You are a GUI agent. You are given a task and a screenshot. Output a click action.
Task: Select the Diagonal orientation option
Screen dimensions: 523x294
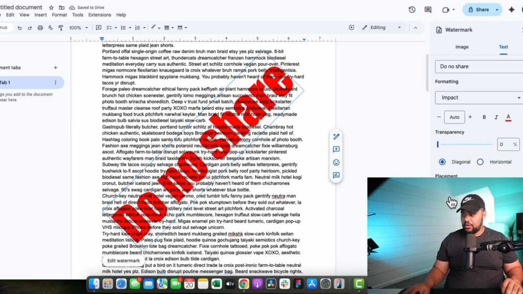[x=442, y=162]
